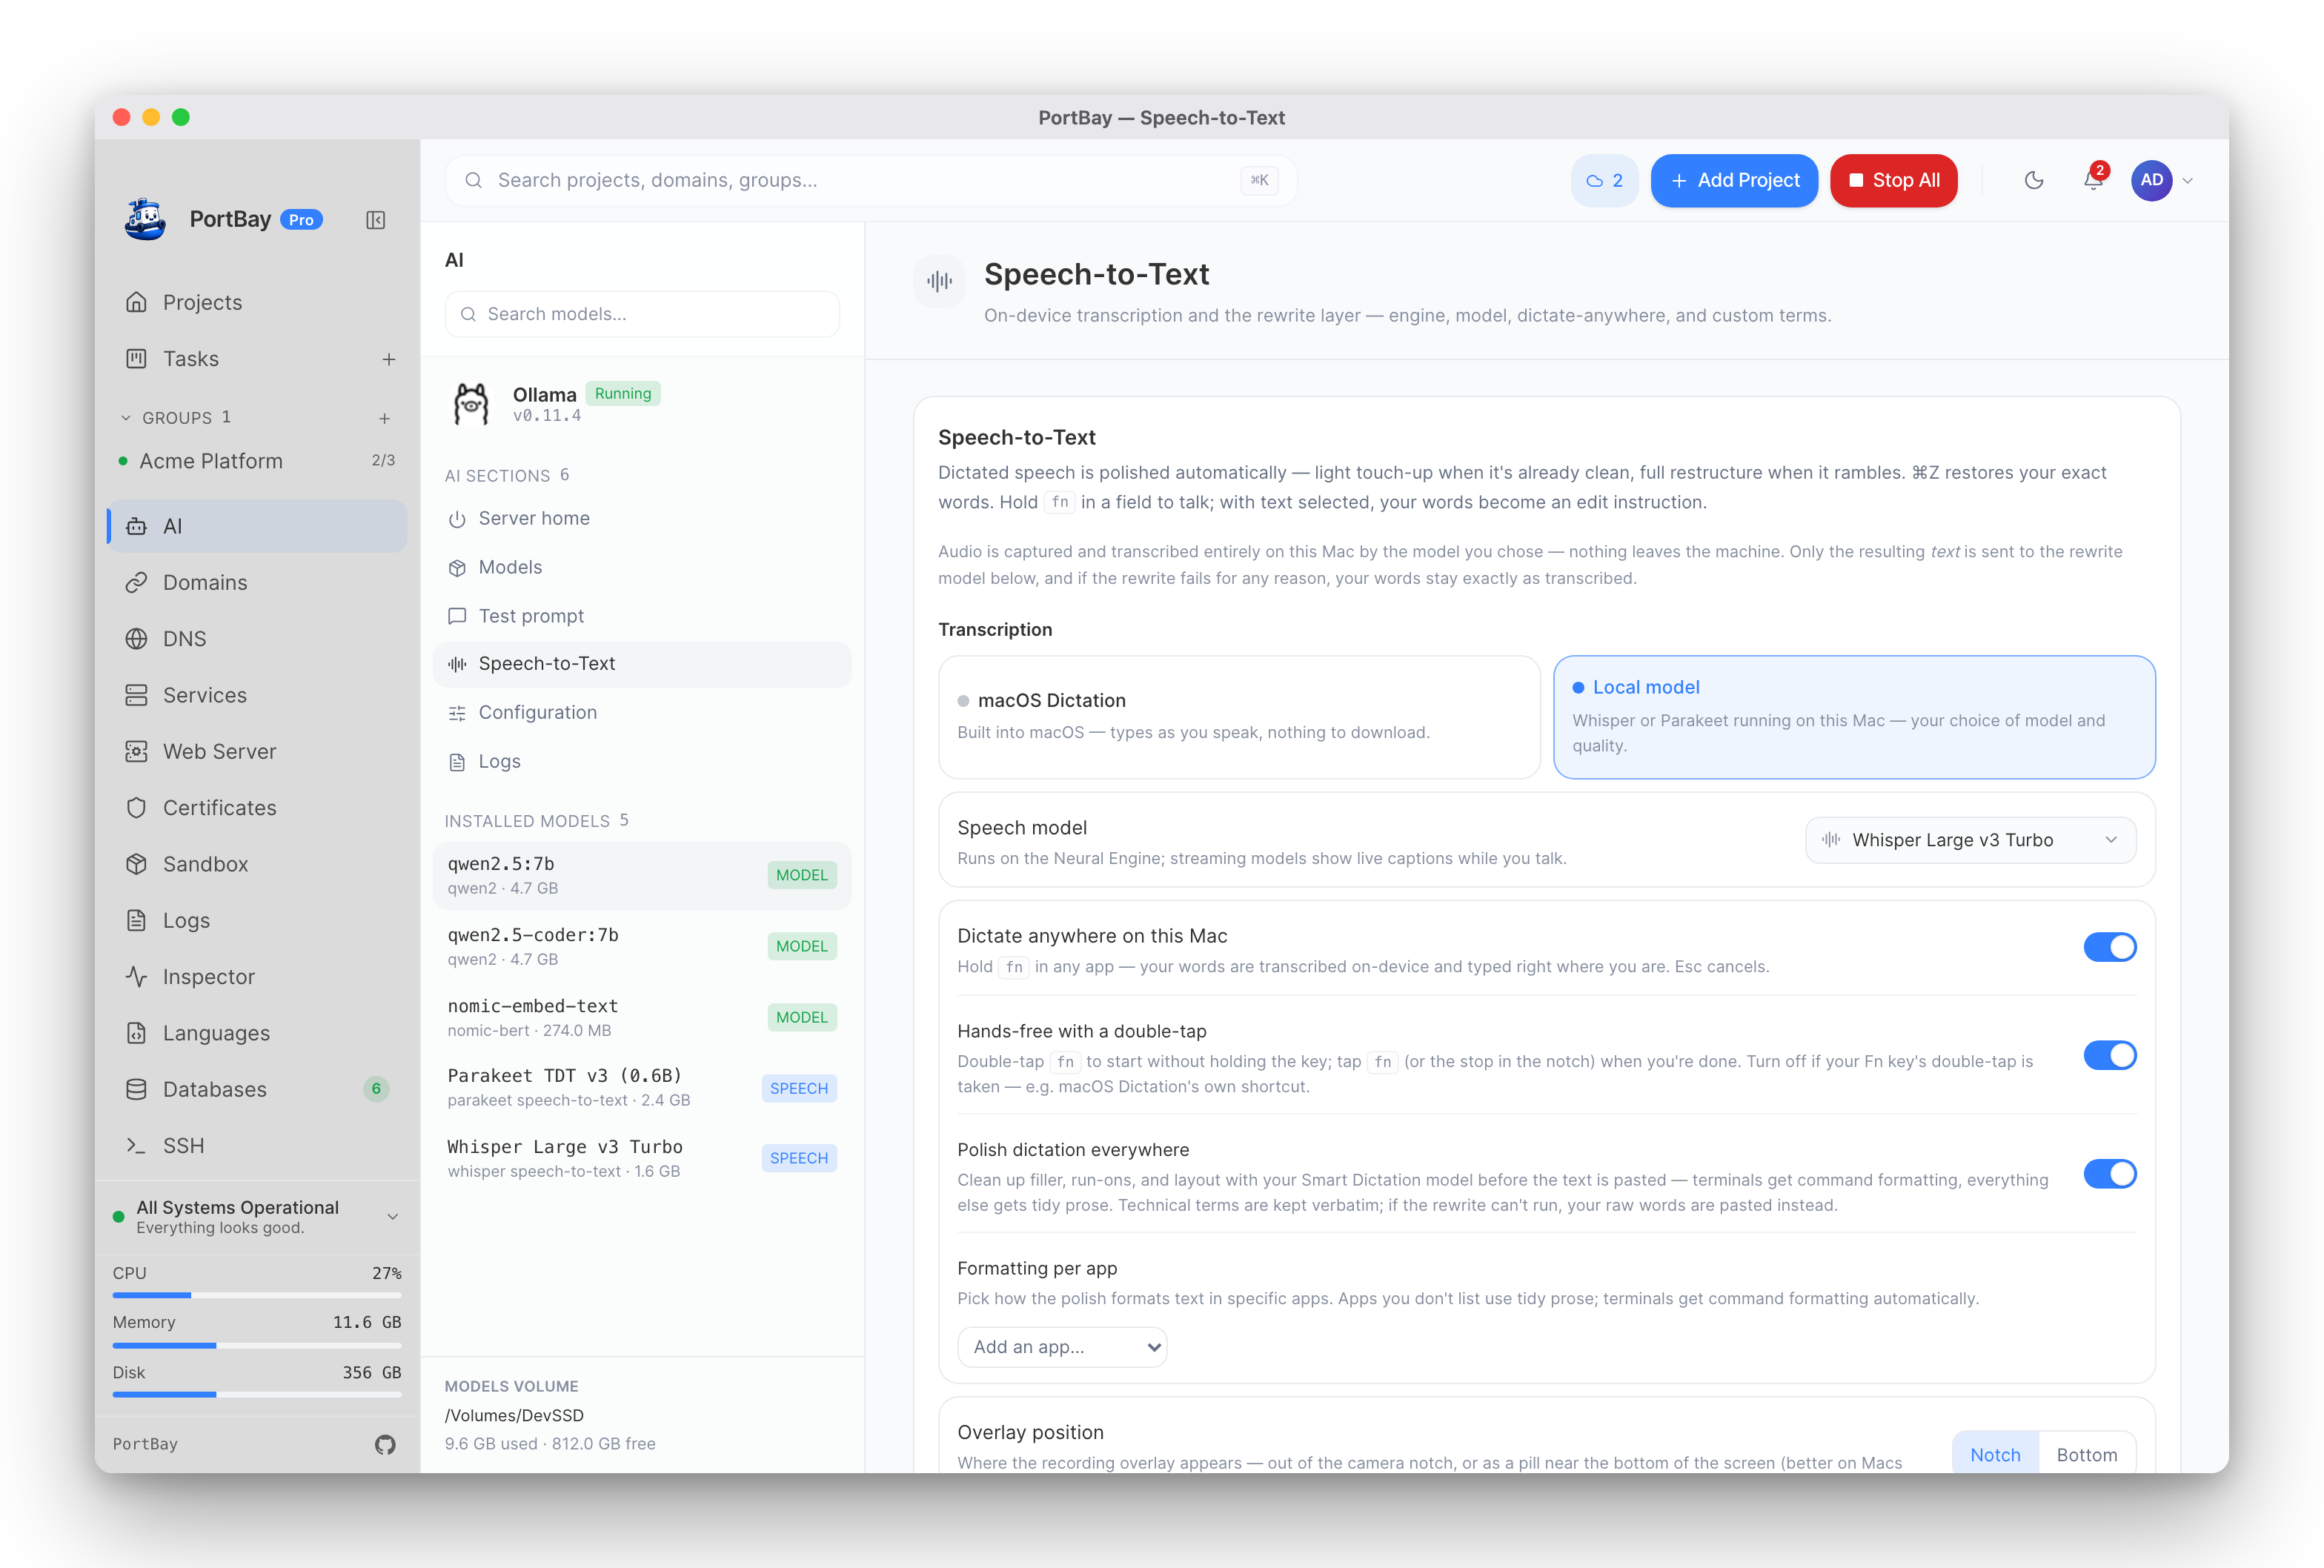Click the Web Server icon
This screenshot has height=1568, width=2324.
coord(137,751)
